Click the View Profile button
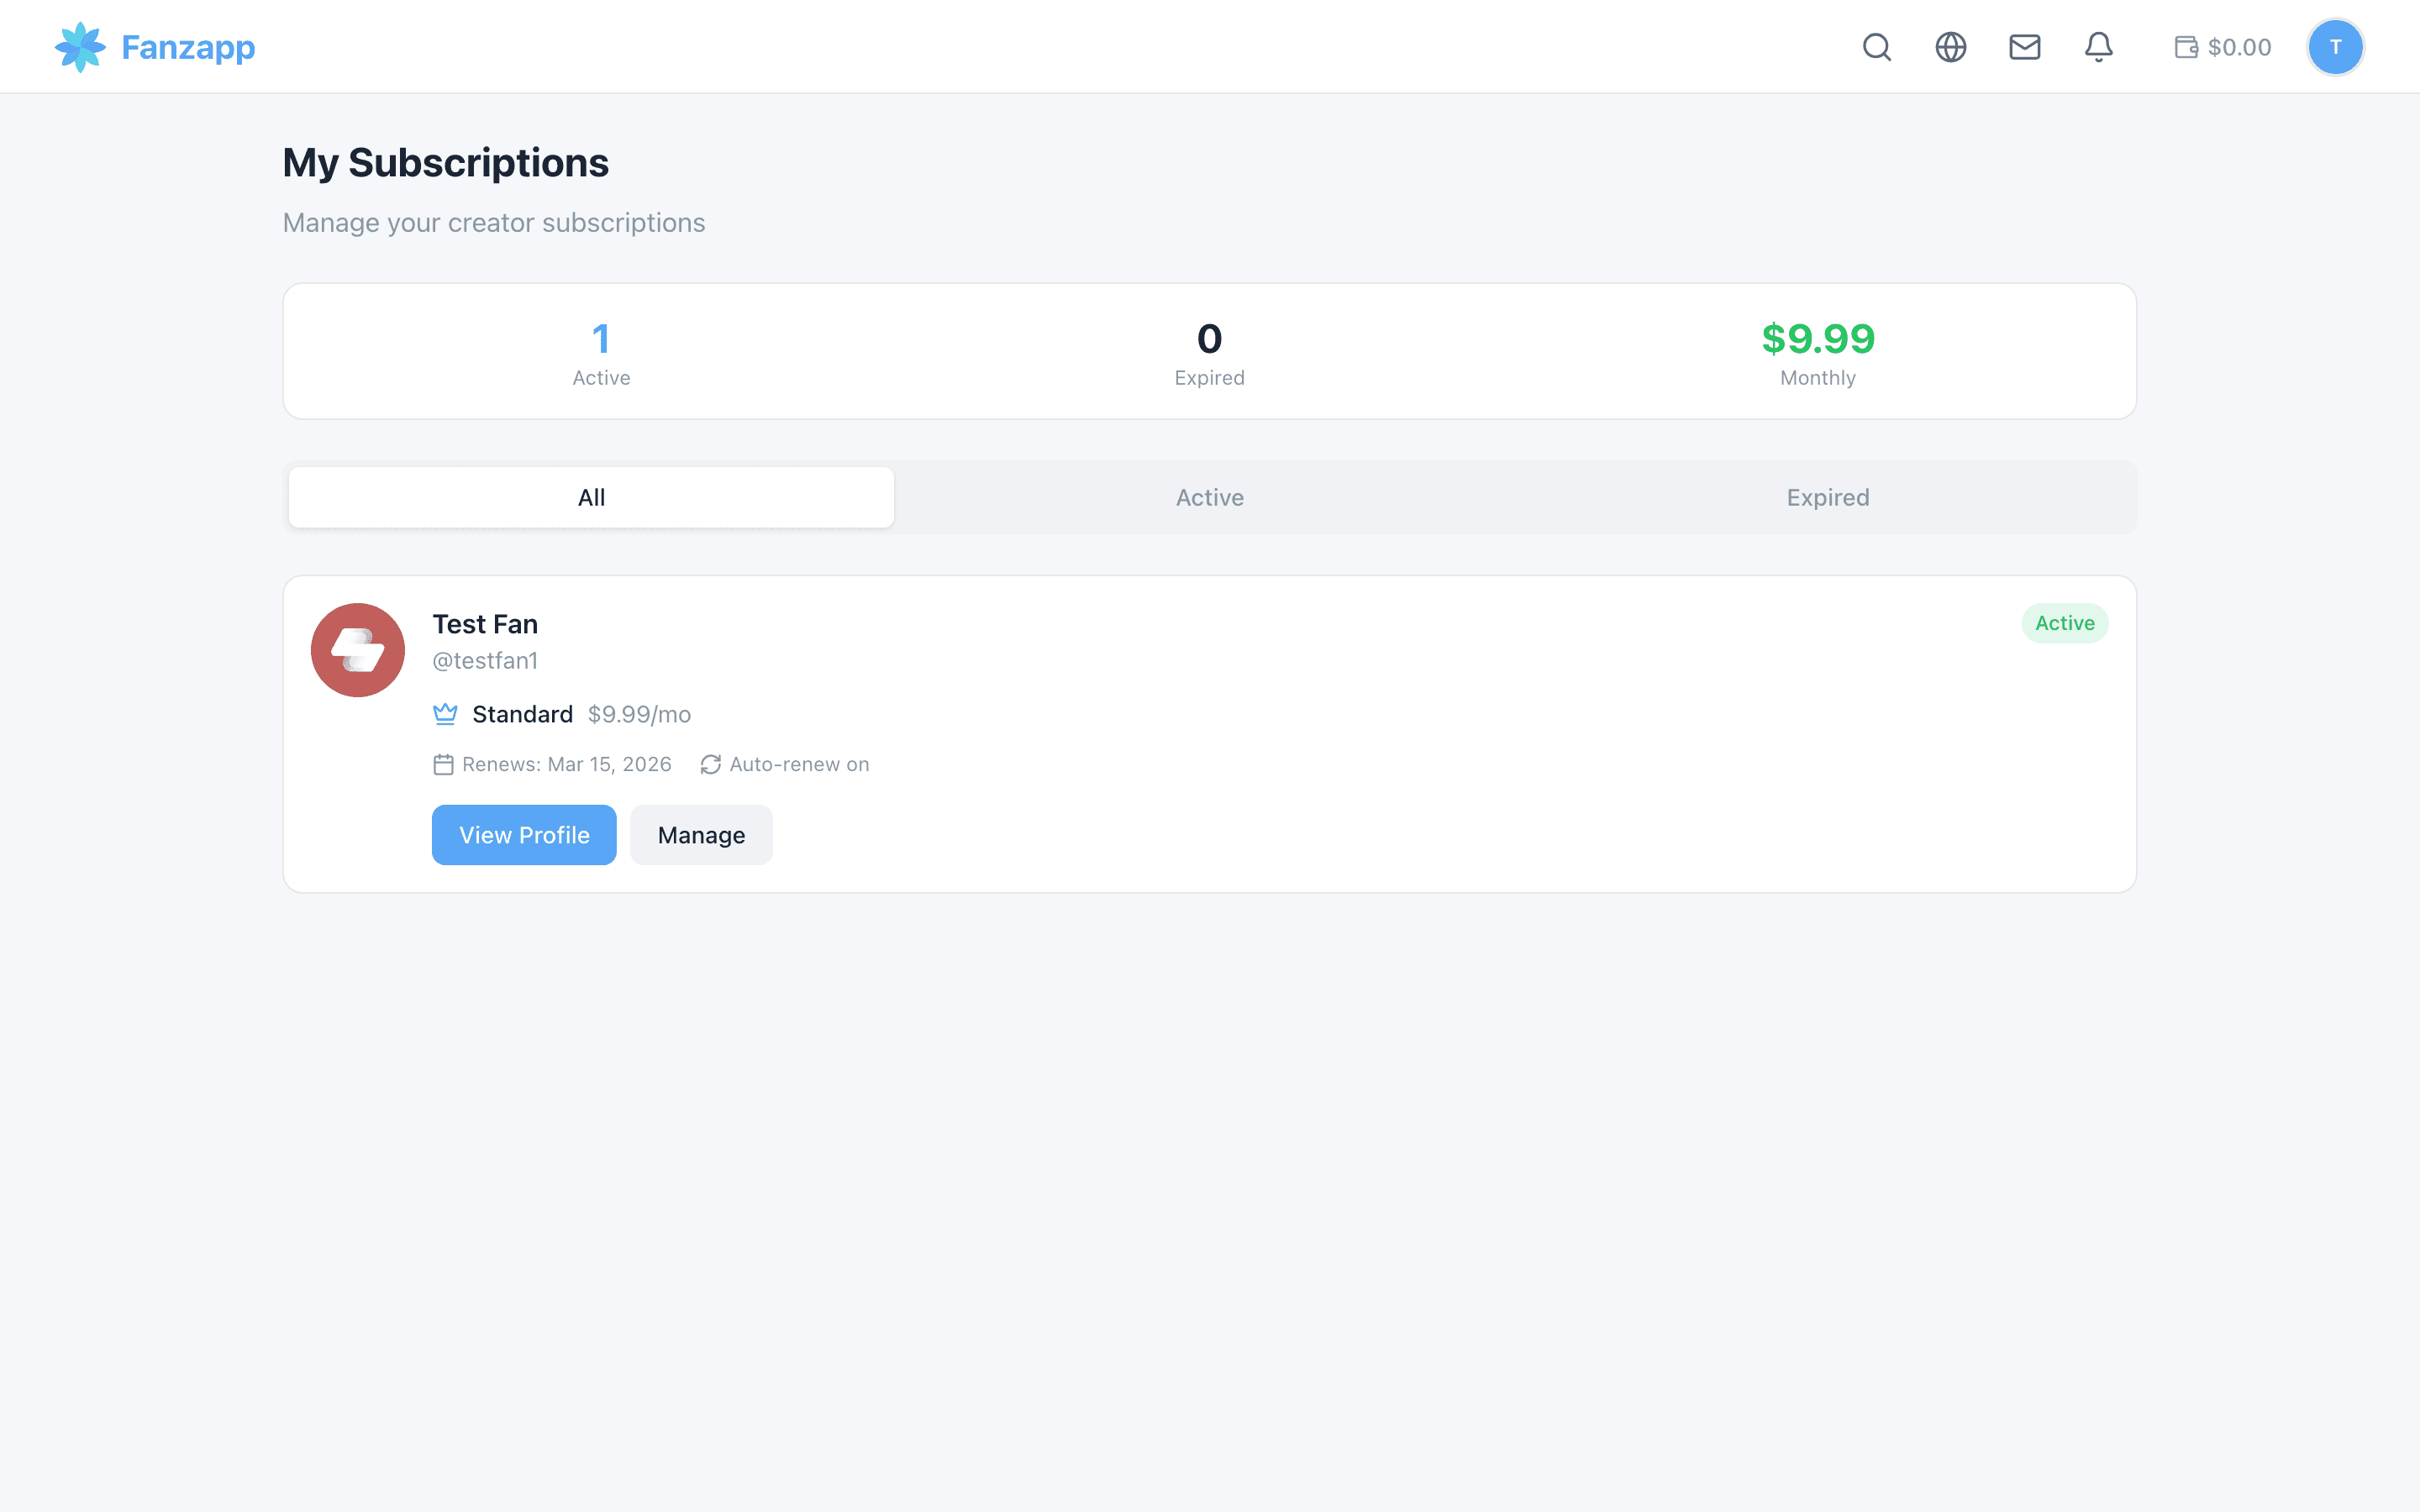This screenshot has height=1512, width=2420. [524, 835]
